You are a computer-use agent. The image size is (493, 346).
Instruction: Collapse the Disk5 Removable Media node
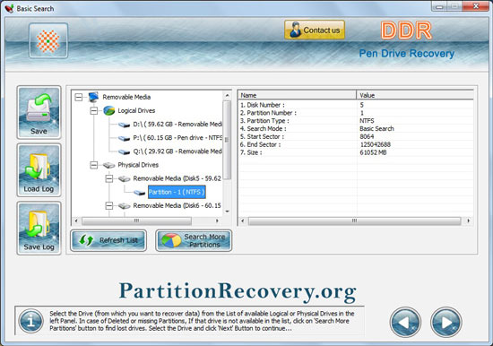[x=108, y=178]
